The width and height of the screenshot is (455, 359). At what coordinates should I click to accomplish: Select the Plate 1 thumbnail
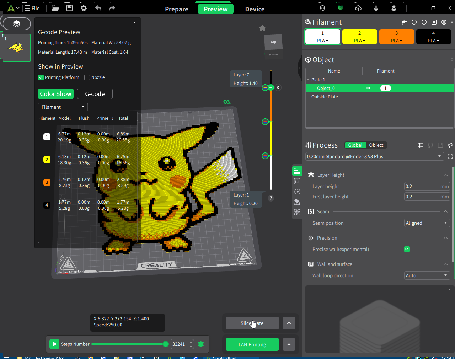(17, 48)
